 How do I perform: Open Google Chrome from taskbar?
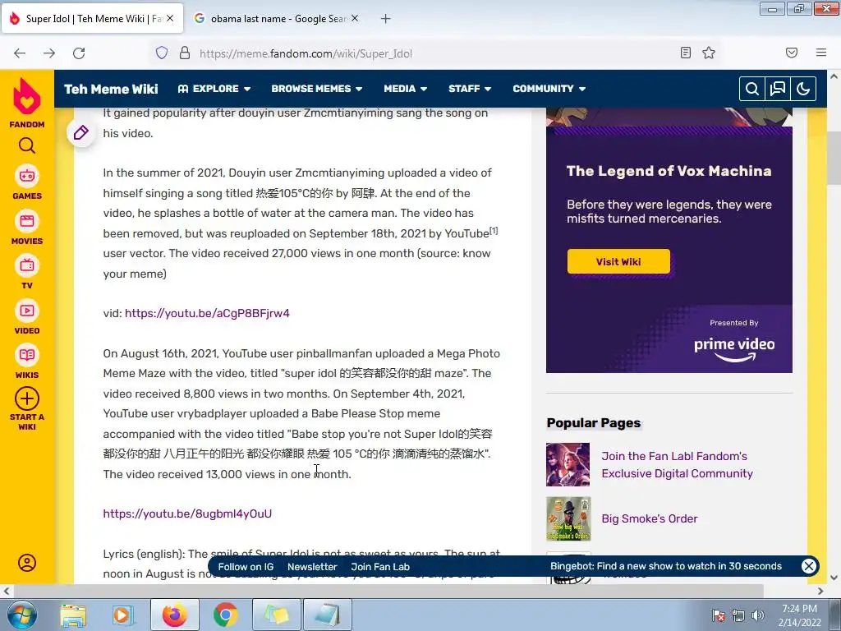point(226,615)
